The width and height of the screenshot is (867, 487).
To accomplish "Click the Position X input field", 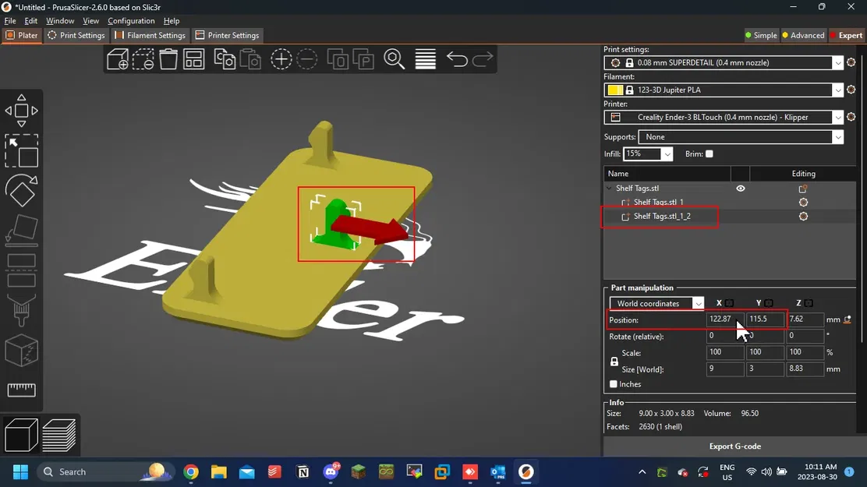I will [725, 319].
